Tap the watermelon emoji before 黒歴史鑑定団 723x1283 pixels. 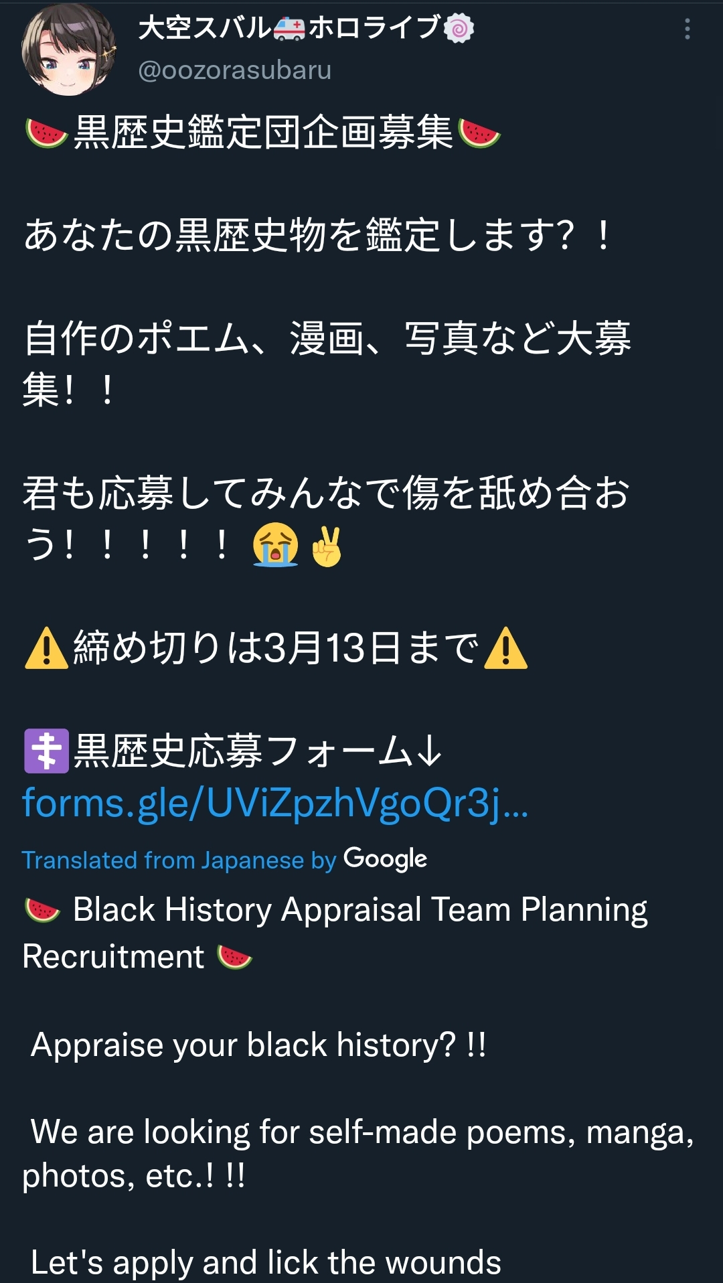[46, 132]
